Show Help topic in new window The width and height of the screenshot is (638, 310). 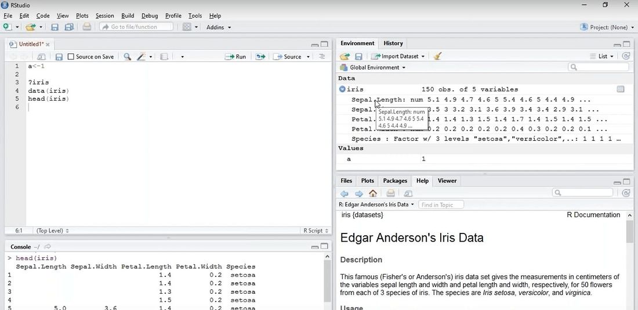click(408, 194)
